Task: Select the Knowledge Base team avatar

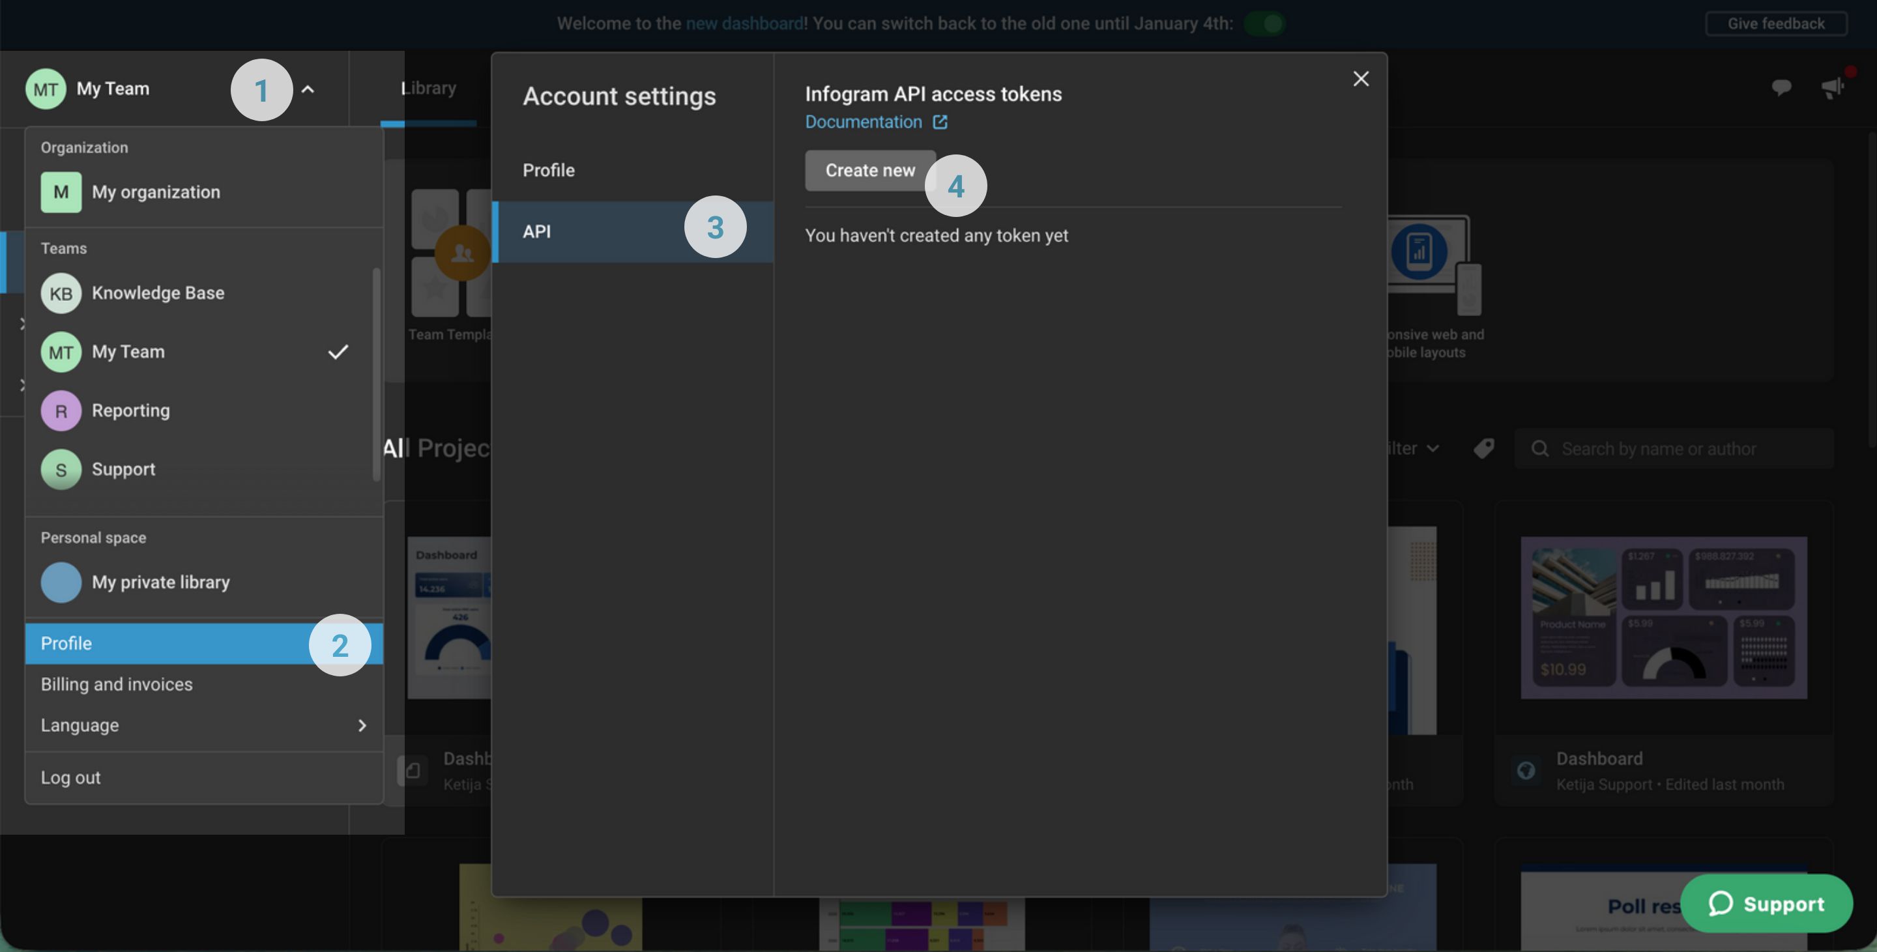Action: 61,293
